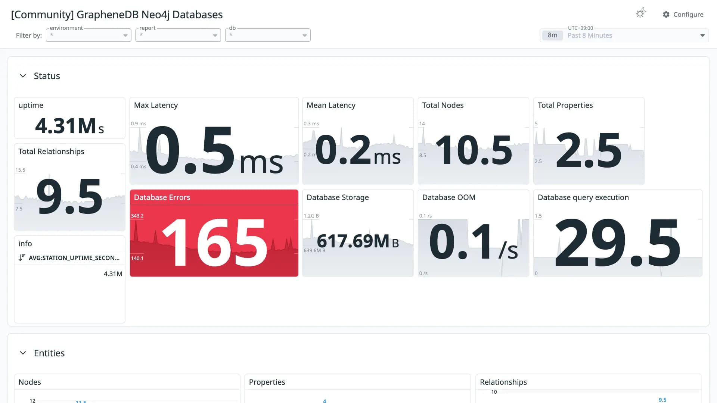Click the 10.5 Total Nodes value
The width and height of the screenshot is (717, 403).
pos(474,150)
